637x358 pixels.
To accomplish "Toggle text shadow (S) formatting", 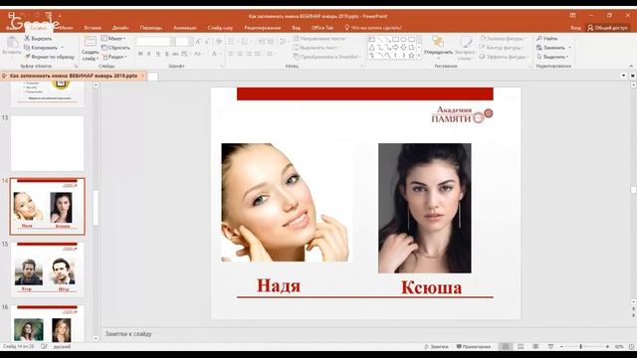I will click(x=166, y=54).
